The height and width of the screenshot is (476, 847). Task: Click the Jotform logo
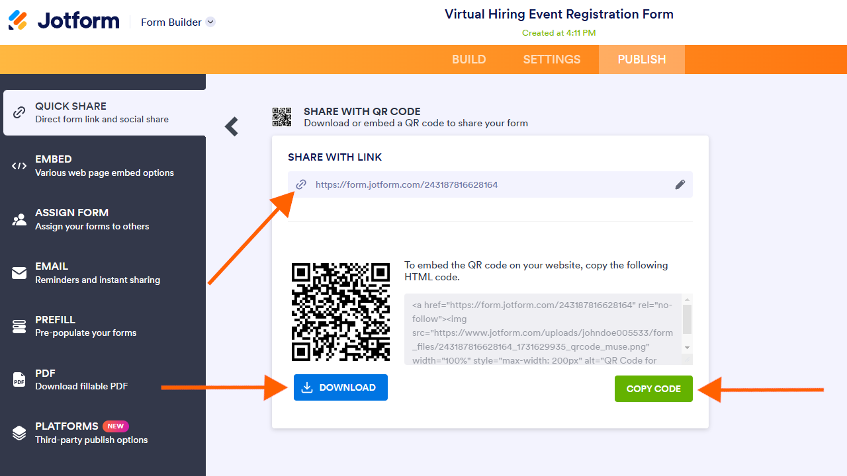point(64,20)
